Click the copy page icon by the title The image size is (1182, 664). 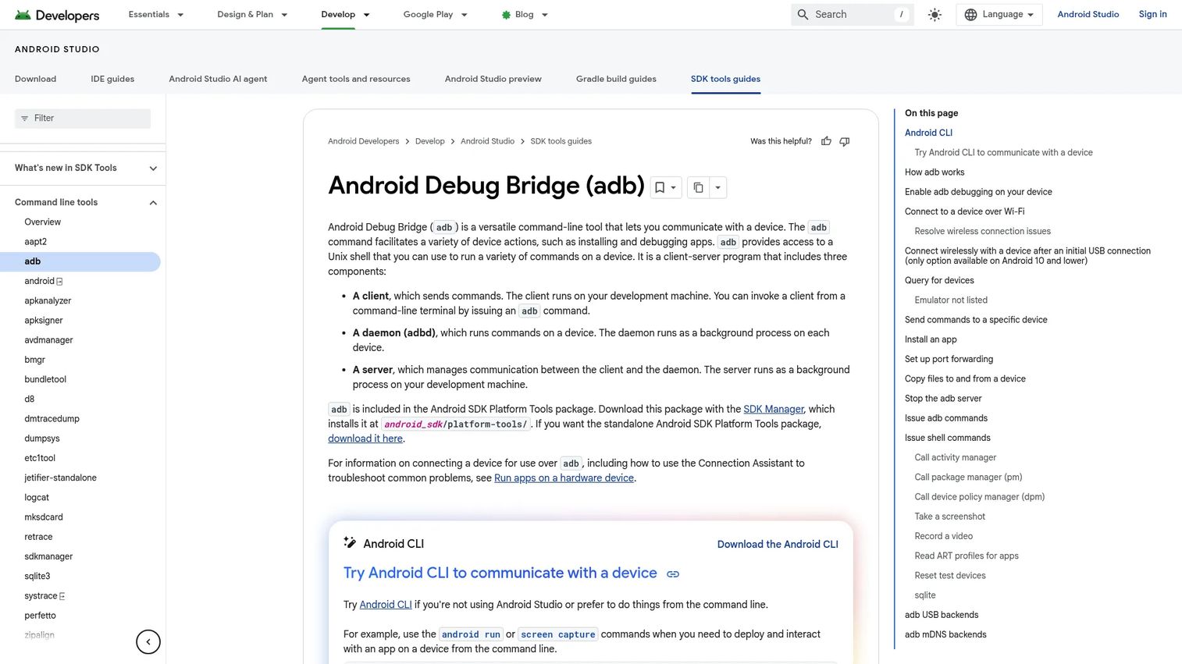pyautogui.click(x=698, y=187)
